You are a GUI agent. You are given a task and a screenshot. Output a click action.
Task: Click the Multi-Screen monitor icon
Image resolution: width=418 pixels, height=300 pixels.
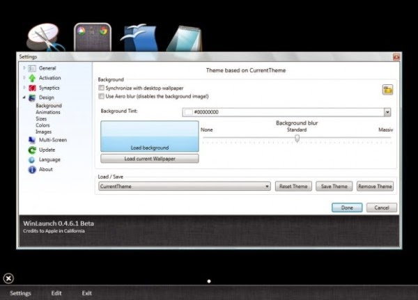tap(32, 140)
